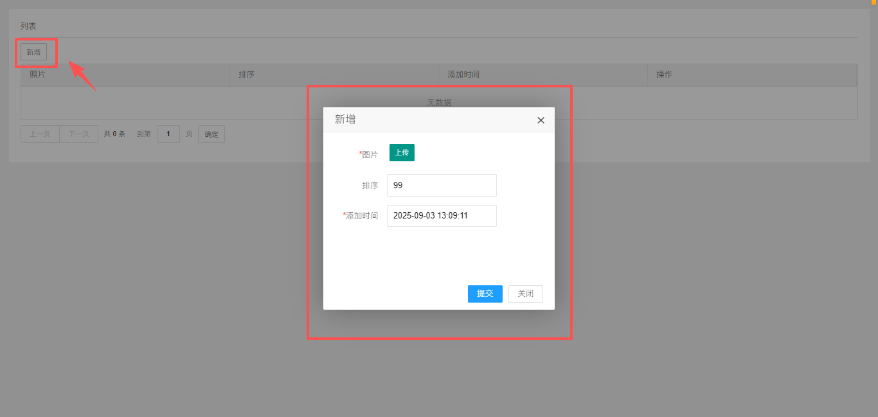Click the 添加时间 table column header
The width and height of the screenshot is (878, 417).
pyautogui.click(x=463, y=75)
